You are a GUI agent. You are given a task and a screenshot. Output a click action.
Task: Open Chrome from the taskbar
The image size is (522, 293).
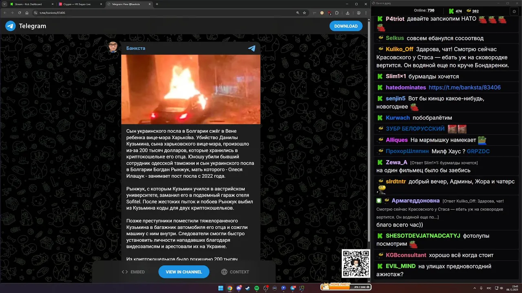(x=230, y=288)
